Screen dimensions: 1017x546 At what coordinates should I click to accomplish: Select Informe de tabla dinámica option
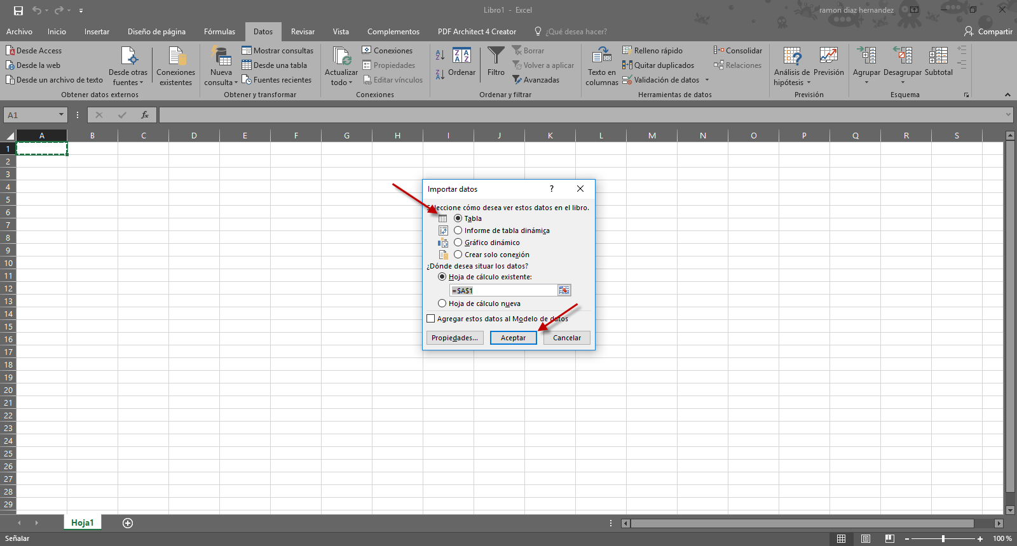(x=458, y=230)
